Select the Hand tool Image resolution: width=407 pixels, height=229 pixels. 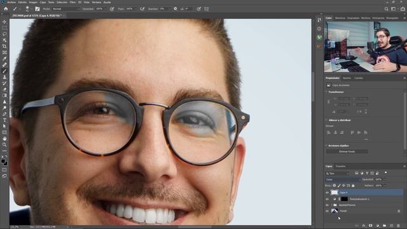tap(4, 139)
